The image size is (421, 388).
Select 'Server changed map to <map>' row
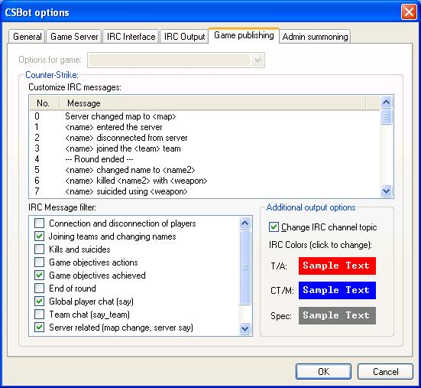coord(205,116)
